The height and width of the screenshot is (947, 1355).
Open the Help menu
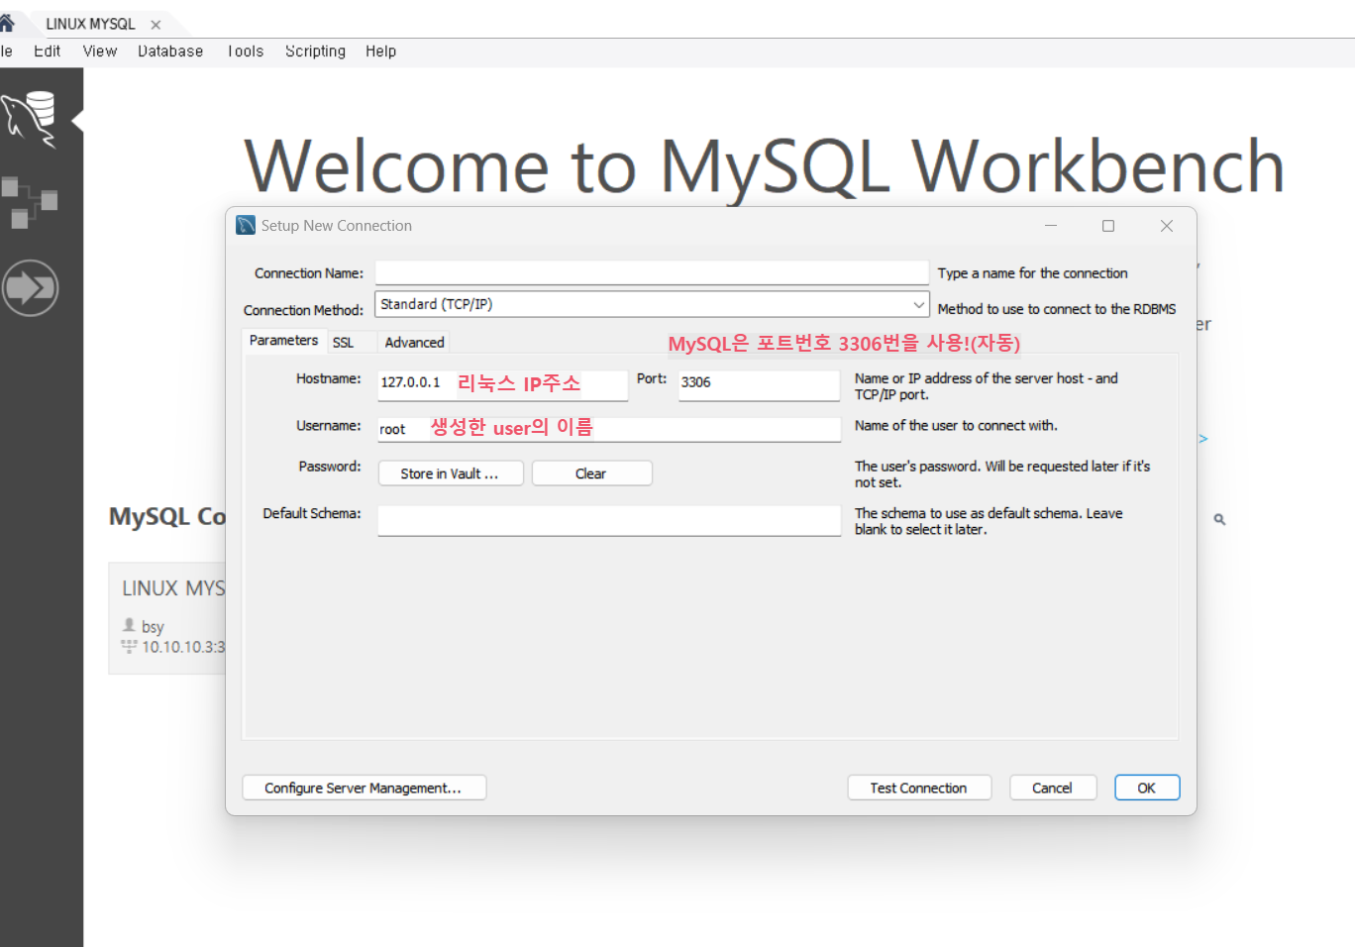pos(380,52)
